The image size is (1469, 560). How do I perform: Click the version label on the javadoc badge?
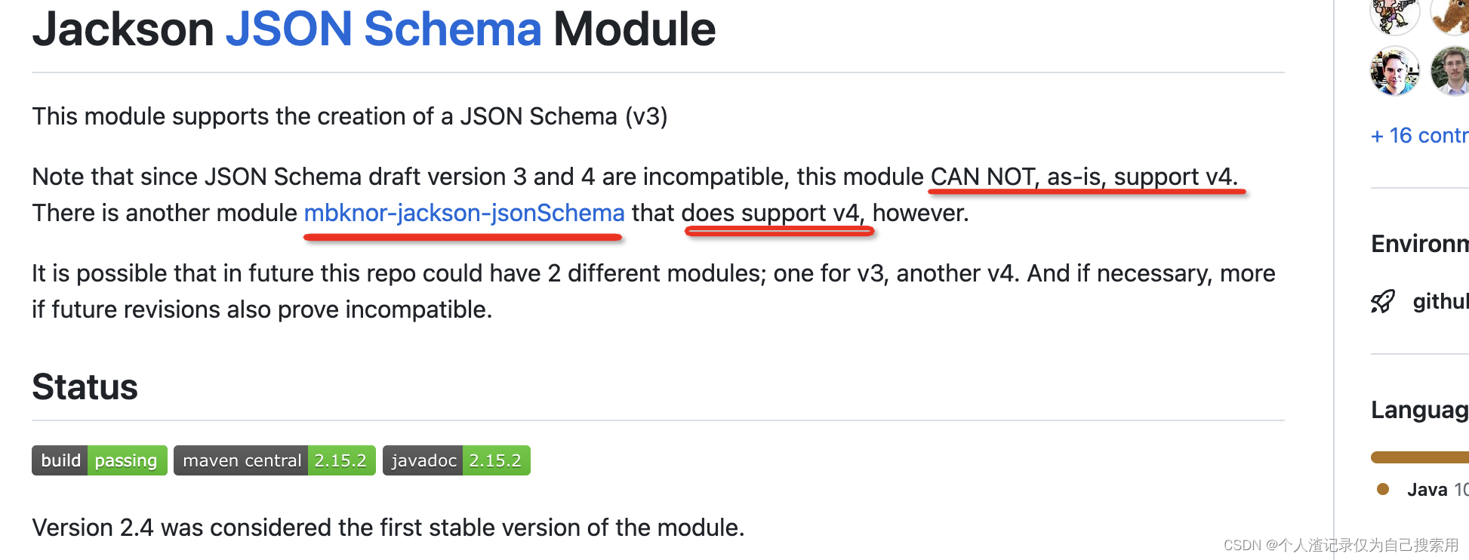pyautogui.click(x=496, y=460)
